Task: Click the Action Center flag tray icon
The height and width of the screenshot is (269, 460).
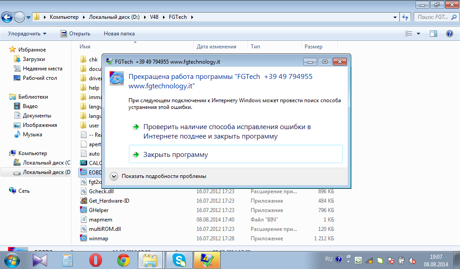Action: 390,260
